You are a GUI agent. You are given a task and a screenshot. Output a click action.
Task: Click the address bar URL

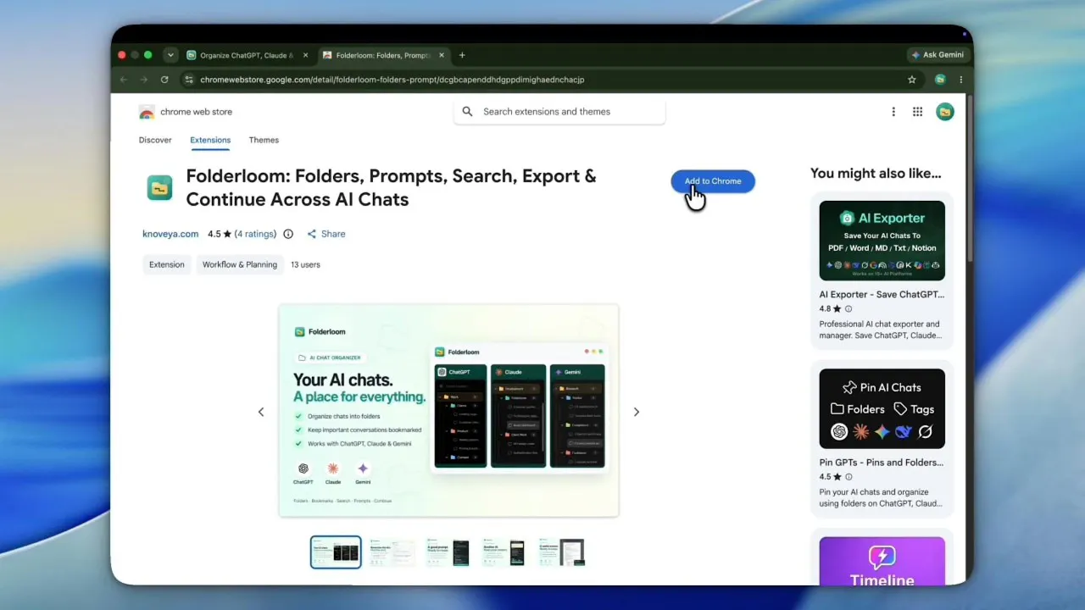click(392, 80)
